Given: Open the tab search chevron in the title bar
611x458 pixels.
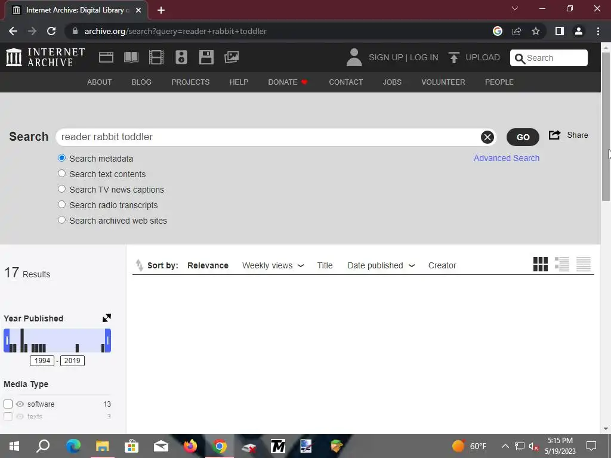Looking at the screenshot, I should 515,8.
